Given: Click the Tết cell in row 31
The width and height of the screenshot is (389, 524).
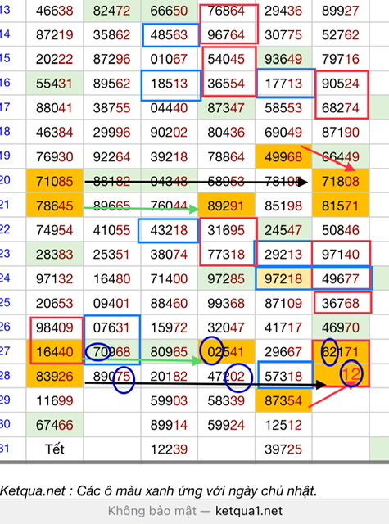Looking at the screenshot, I should pos(55,449).
